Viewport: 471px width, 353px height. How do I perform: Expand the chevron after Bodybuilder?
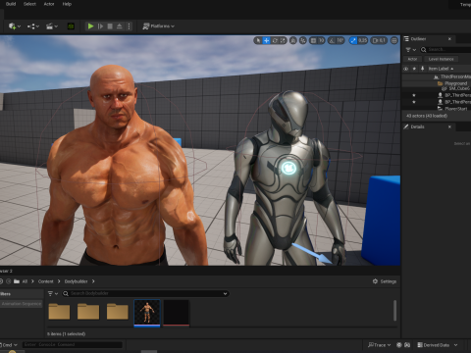pos(93,281)
